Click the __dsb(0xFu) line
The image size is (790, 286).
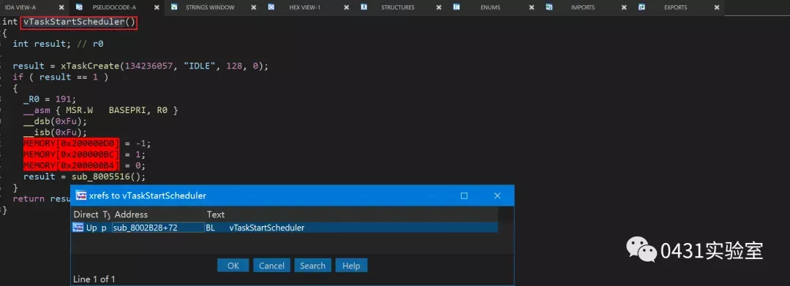pos(55,121)
